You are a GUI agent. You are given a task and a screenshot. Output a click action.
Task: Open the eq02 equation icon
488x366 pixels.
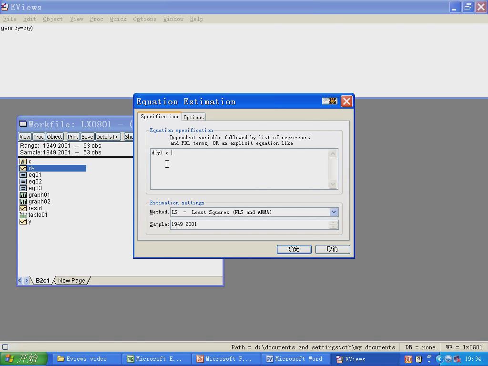coord(23,182)
